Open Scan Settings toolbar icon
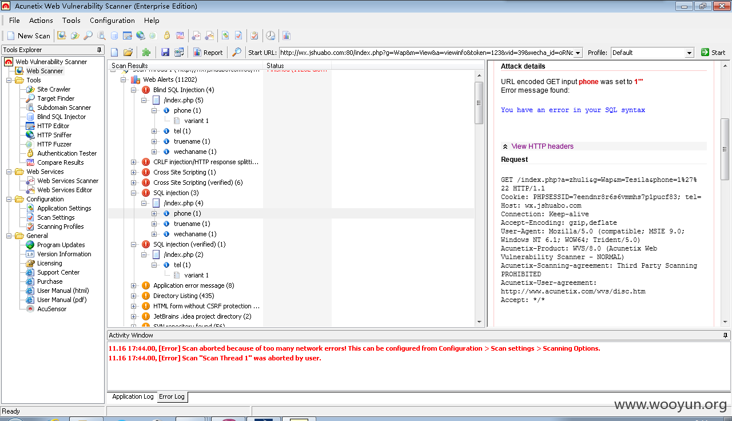 (238, 35)
